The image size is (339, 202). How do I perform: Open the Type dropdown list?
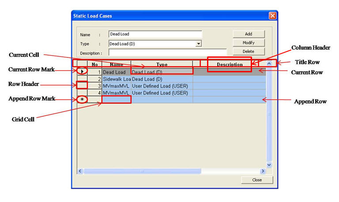(x=199, y=44)
